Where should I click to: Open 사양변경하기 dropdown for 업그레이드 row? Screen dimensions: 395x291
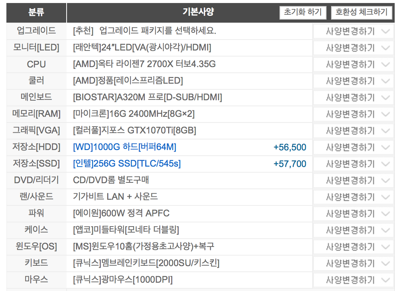pos(353,31)
